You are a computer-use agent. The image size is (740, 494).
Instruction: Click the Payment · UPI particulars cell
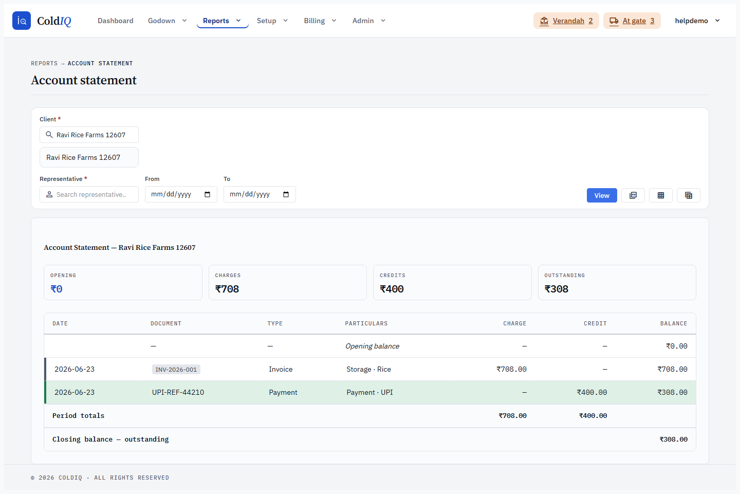click(369, 392)
